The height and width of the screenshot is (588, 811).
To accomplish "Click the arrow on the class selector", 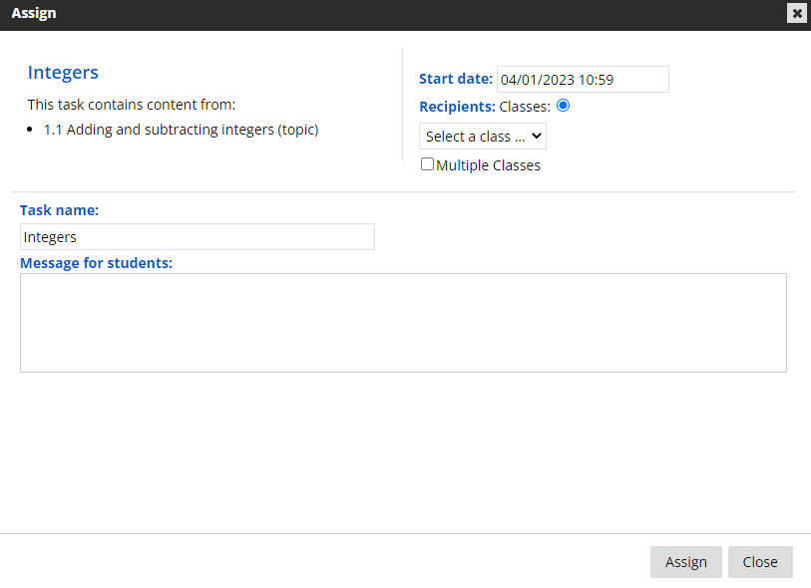I will 535,137.
